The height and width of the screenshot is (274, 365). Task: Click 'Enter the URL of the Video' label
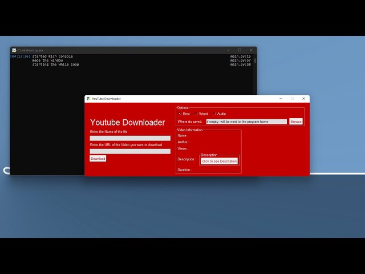126,144
